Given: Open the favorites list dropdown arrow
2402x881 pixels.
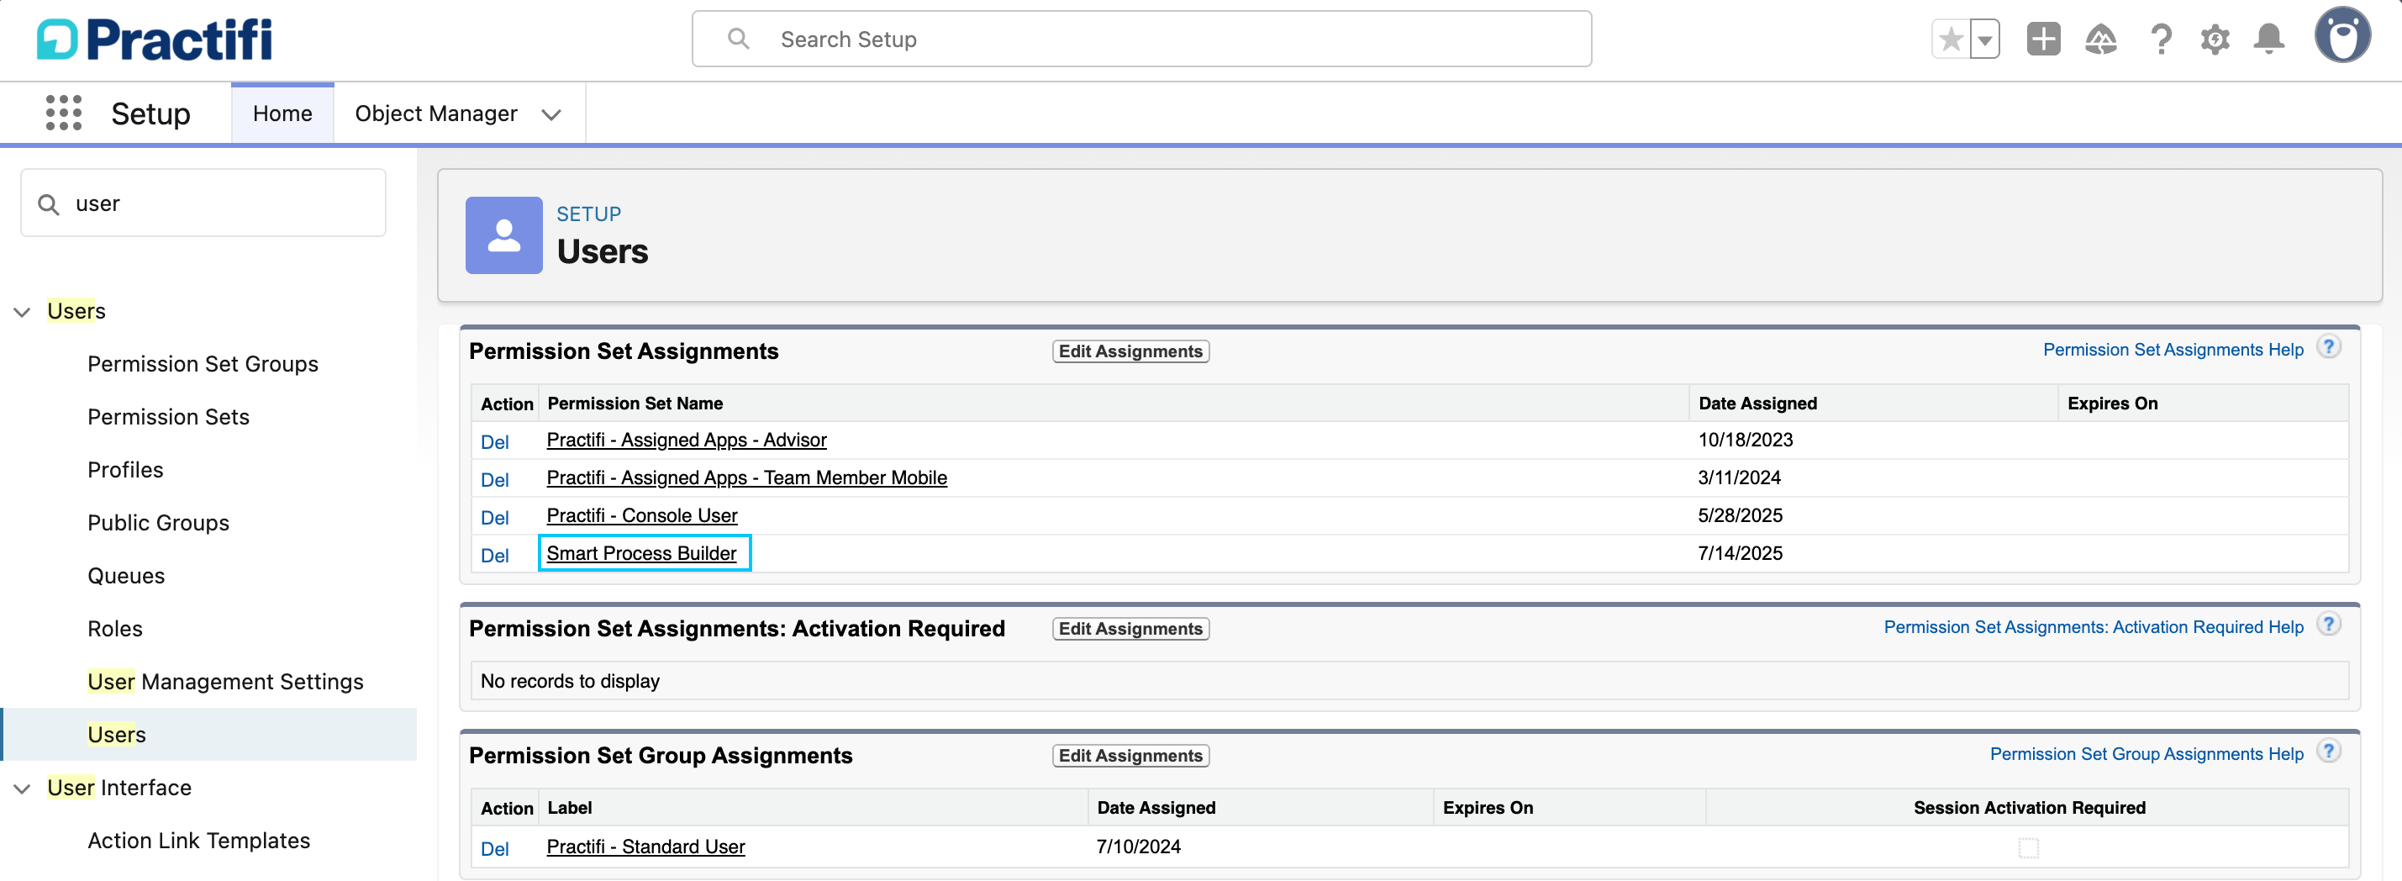Looking at the screenshot, I should point(1984,40).
